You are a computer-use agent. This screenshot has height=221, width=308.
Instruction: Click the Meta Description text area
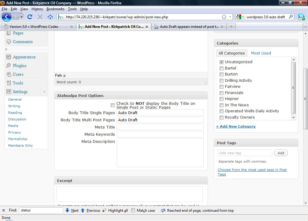[x=160, y=153]
